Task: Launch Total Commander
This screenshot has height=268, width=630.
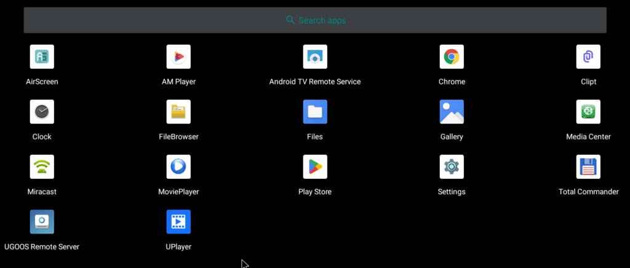Action: click(588, 167)
